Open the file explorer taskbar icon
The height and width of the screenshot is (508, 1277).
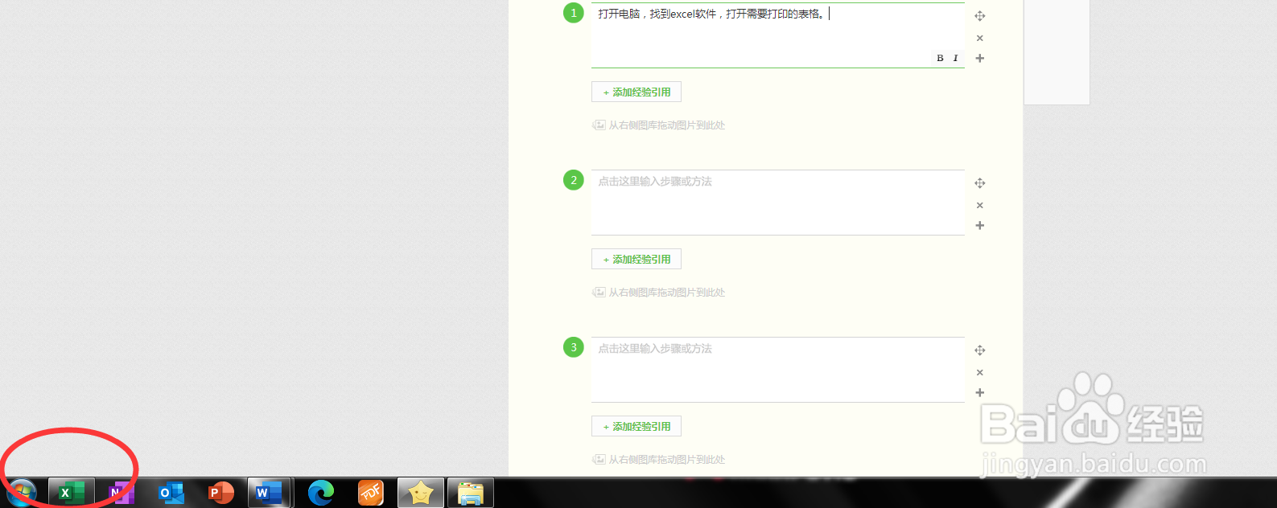tap(471, 493)
